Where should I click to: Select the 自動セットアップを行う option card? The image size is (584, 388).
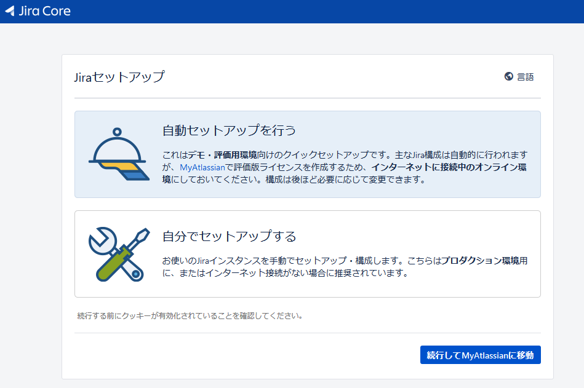[307, 154]
